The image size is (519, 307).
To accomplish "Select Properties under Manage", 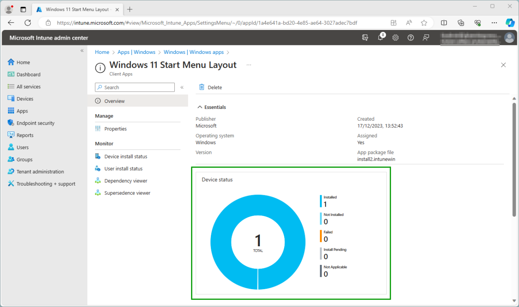I will click(116, 129).
